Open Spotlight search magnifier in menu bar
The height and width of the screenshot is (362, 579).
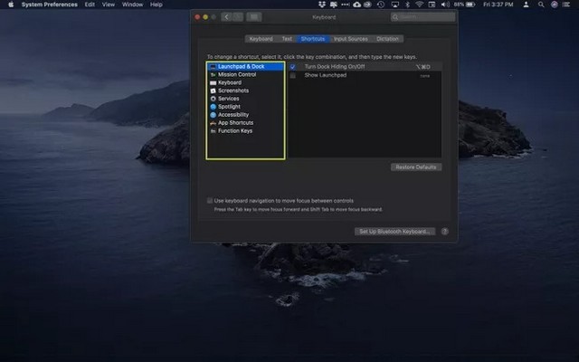pos(541,5)
